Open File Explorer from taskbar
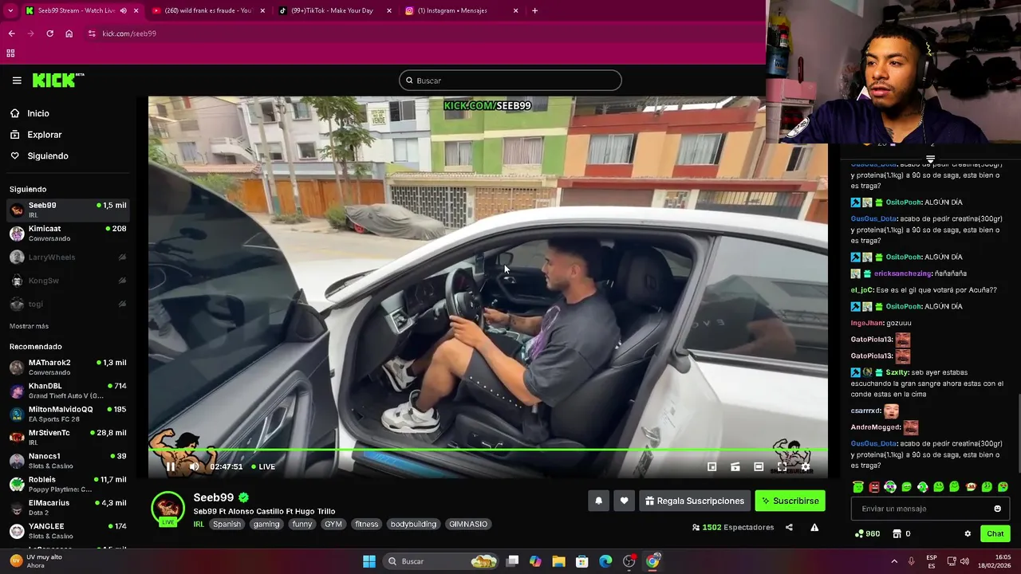This screenshot has height=574, width=1021. coord(558,561)
